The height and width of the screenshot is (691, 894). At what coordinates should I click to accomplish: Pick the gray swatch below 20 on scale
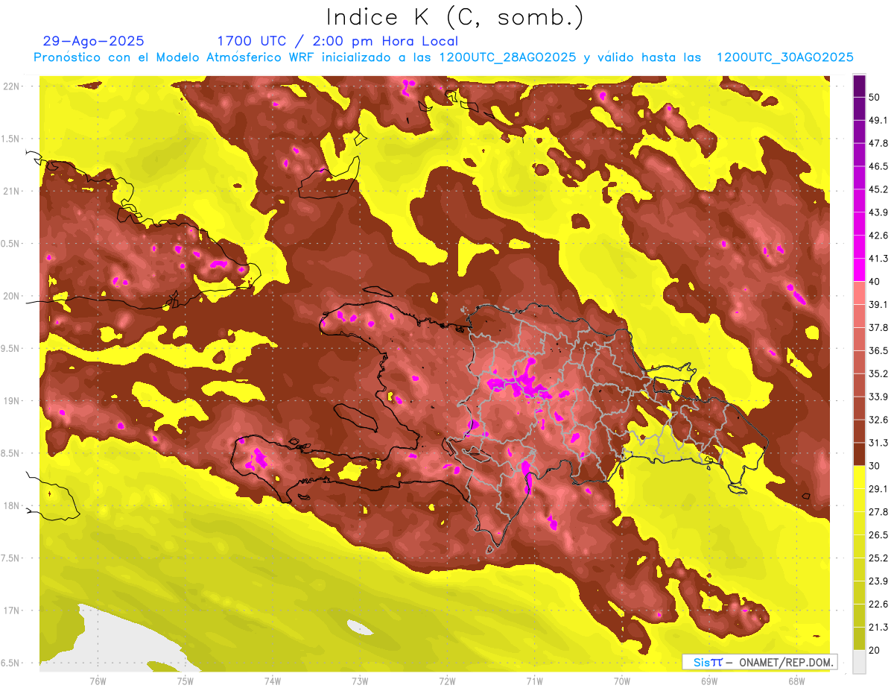pyautogui.click(x=859, y=662)
